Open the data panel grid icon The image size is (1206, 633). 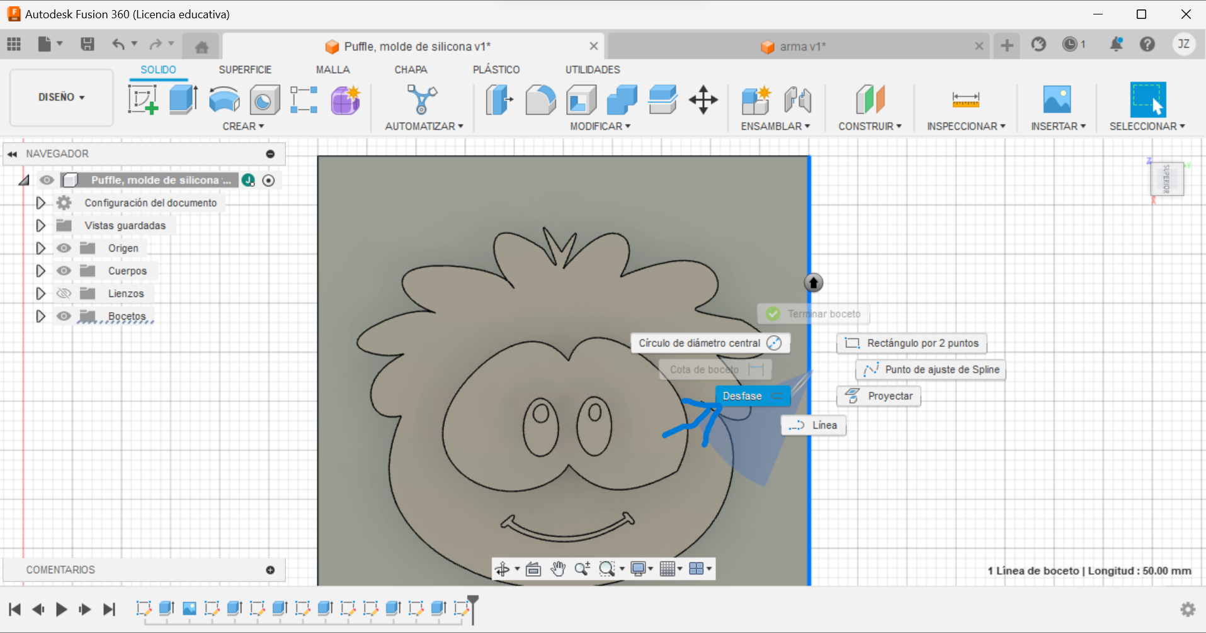[14, 44]
